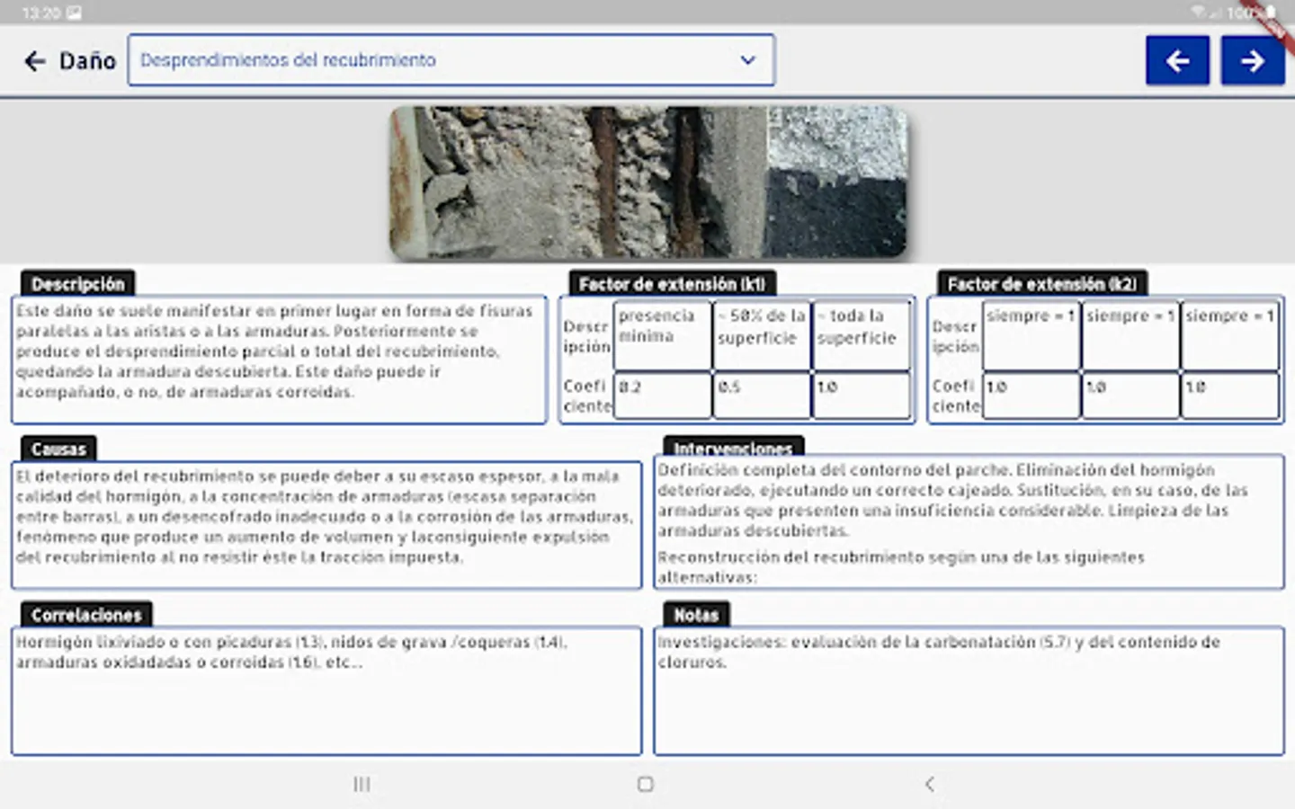Tap the chevron on the Desprendimientos combo box
1295x809 pixels.
click(748, 60)
